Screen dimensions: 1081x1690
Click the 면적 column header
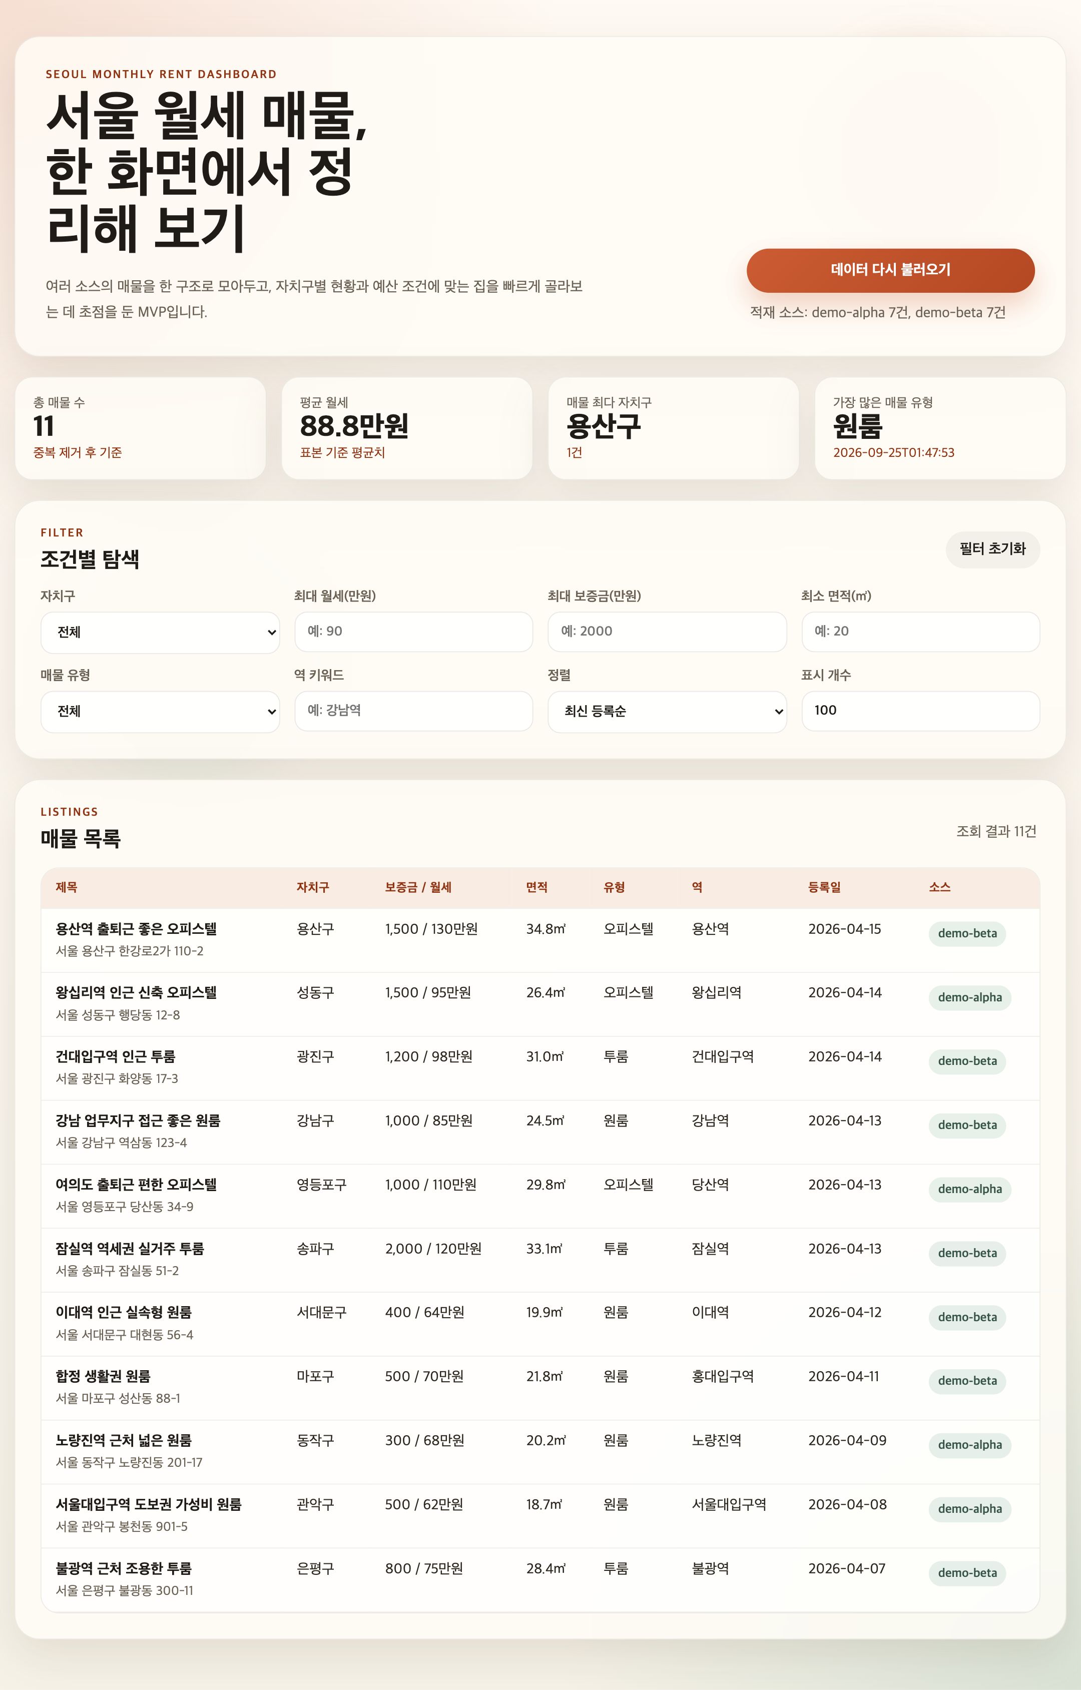[x=537, y=887]
